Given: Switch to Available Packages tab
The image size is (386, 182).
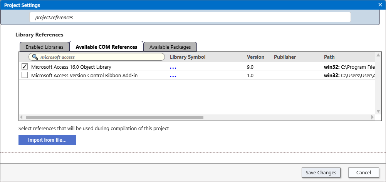Looking at the screenshot, I should [170, 47].
